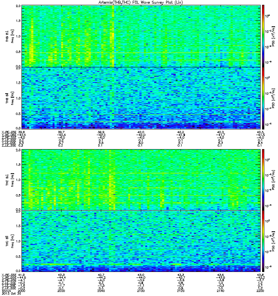Click the THB Y_RE_GSE value -42.4

click(x=61, y=135)
